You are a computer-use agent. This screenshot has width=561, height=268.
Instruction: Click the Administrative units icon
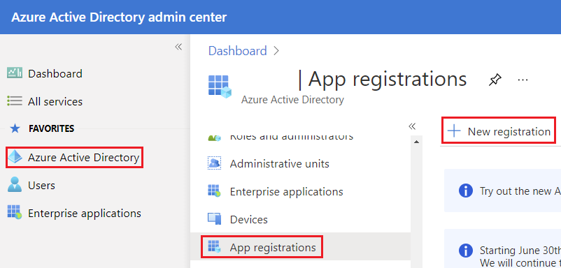point(214,163)
